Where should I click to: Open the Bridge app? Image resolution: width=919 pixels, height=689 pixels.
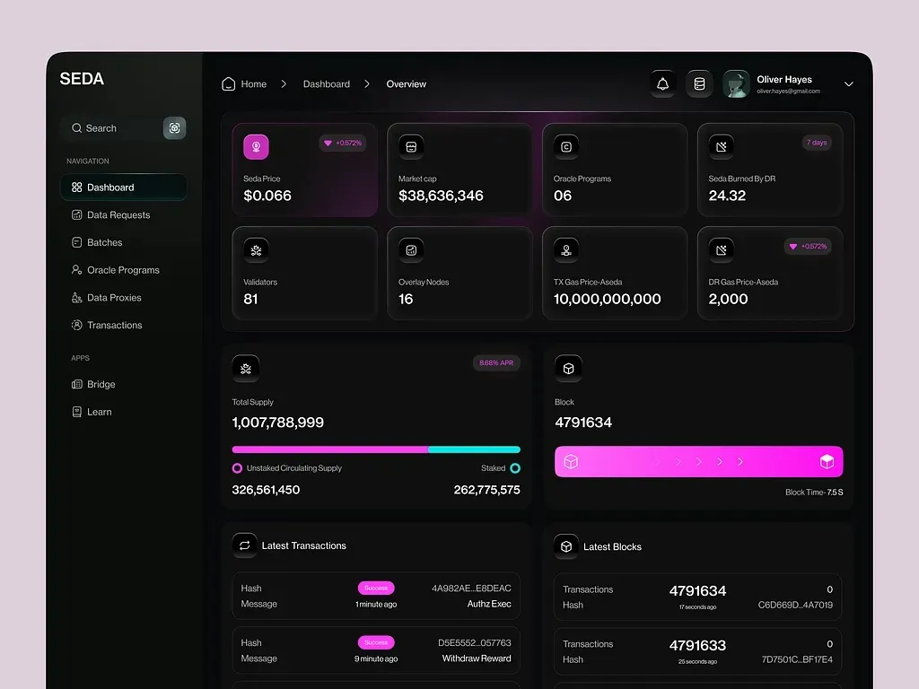[x=93, y=384]
